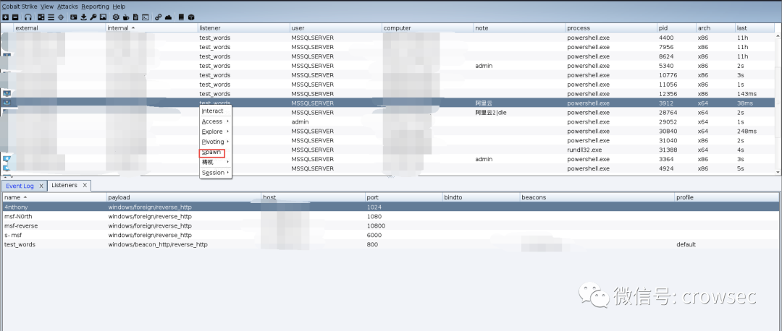This screenshot has width=782, height=331.
Task: Open About cube icon in toolbar
Action: [x=191, y=17]
